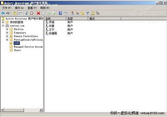Click the 用户 type cell for 李强
This screenshot has height=117, width=167.
click(x=70, y=22)
